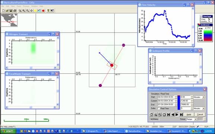Click the Delta value field showing 5
The width and height of the screenshot is (215, 134).
(186, 108)
